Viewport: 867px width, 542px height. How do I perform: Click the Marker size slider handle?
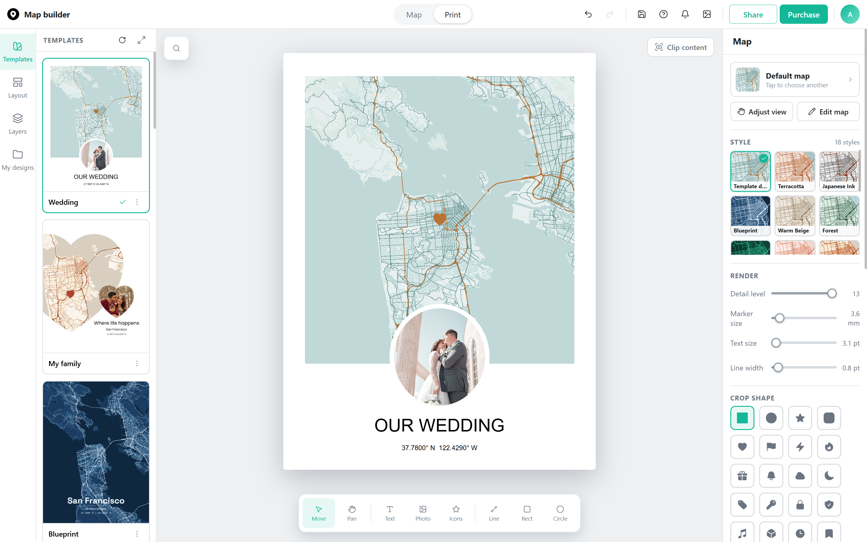780,318
